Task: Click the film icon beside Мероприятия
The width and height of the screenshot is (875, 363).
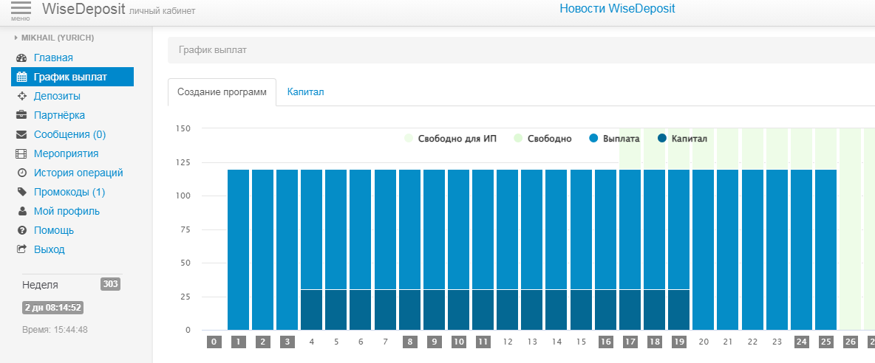Action: (21, 153)
